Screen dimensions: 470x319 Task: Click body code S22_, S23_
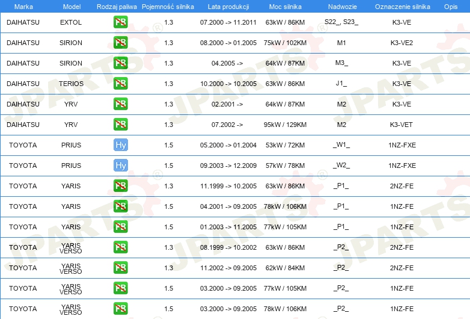pos(341,22)
